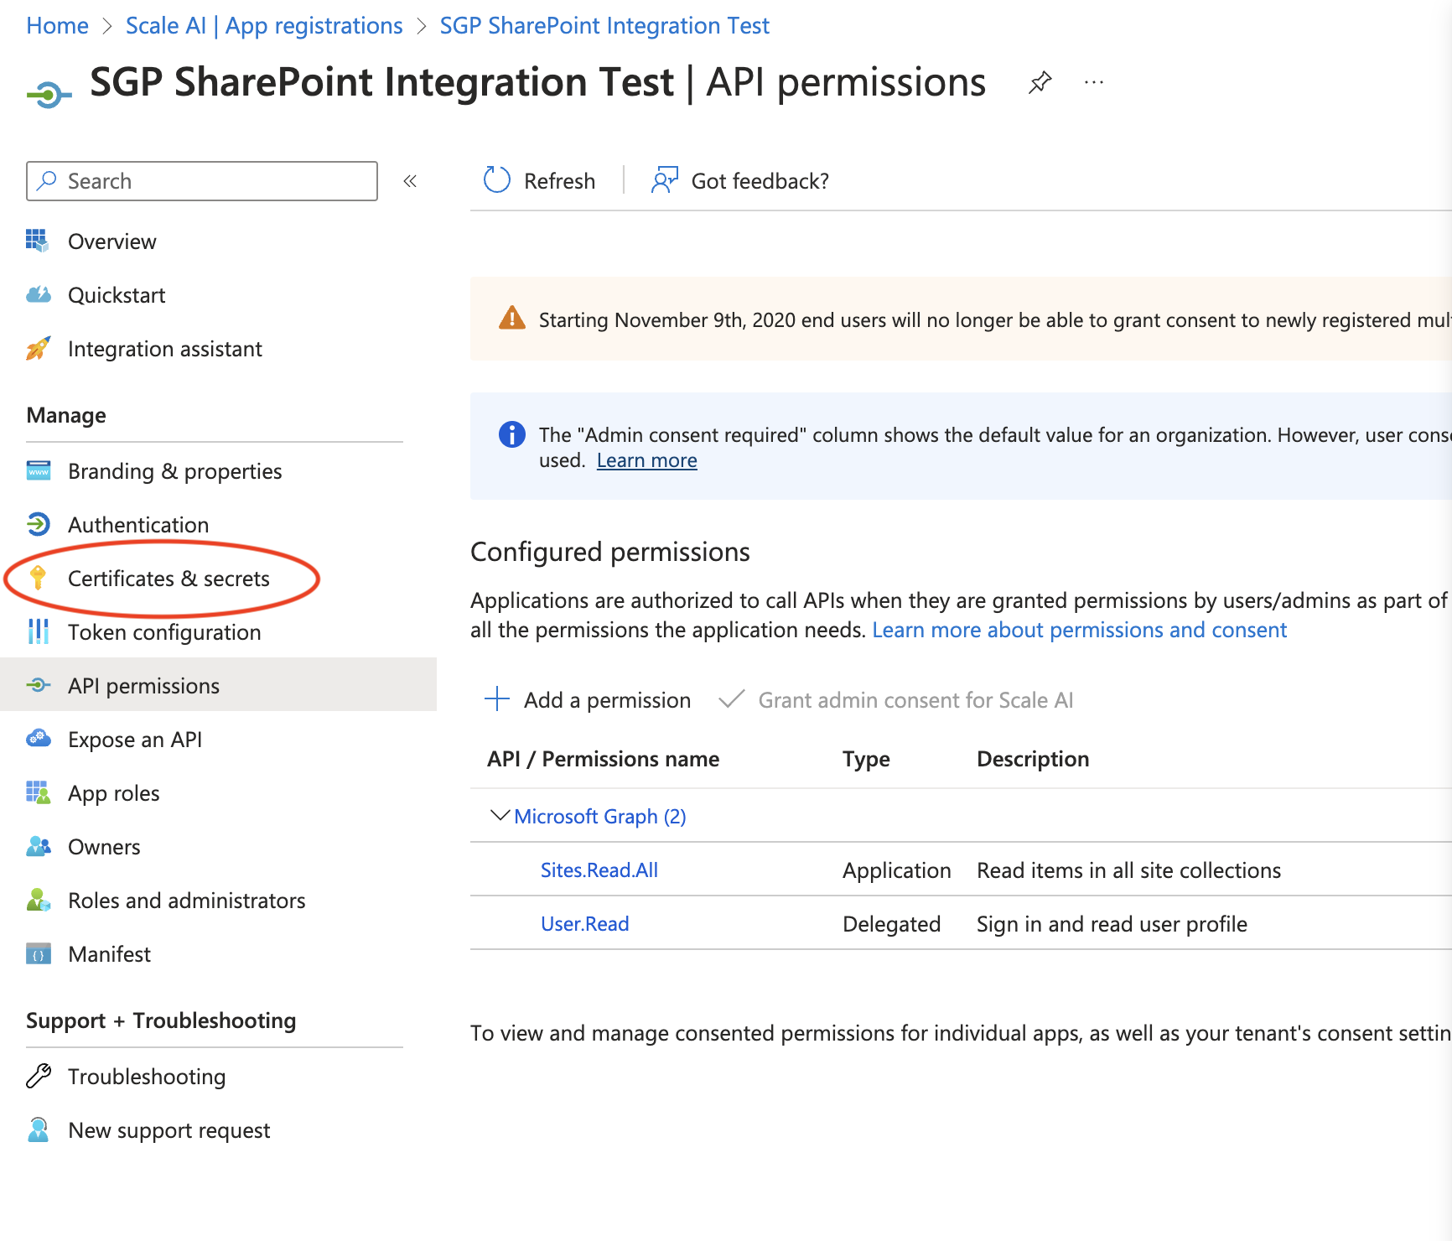Click the pin icon beside page title
1452x1241 pixels.
tap(1040, 82)
